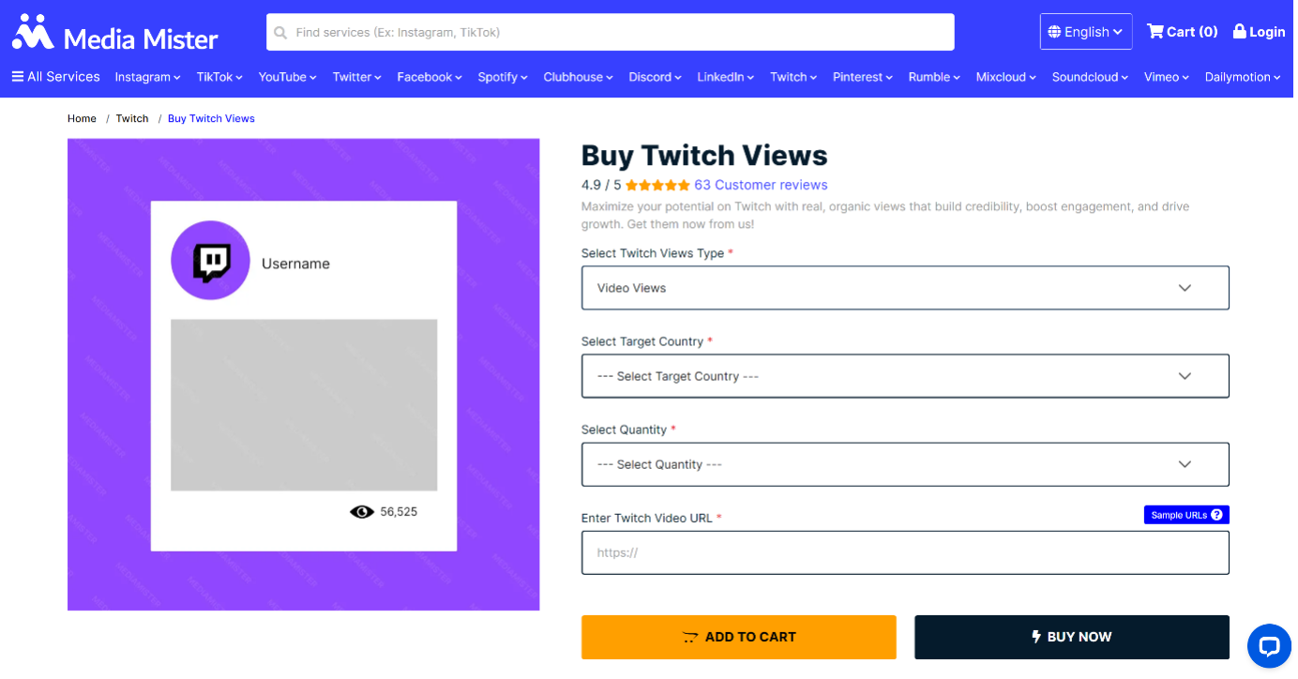Go to Twitch breadcrumb
Screen dimensions: 1298x679
132,118
